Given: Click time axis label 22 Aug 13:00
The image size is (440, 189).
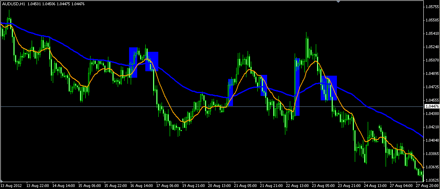Looking at the screenshot, I should click(298, 186).
